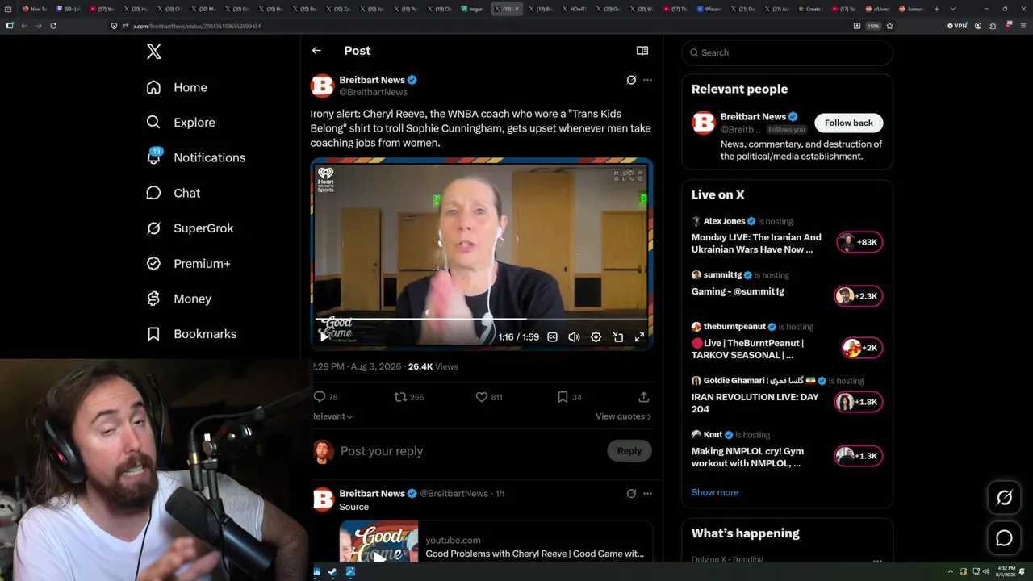Screen dimensions: 1033x581
Task: Show hidden system tray icons
Action: pyautogui.click(x=950, y=572)
